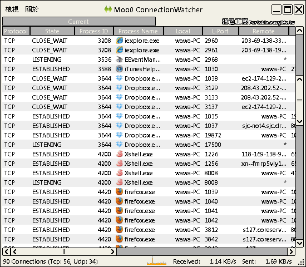Click firefox icon on port 1040 row
The height and width of the screenshot is (267, 306).
(x=119, y=201)
